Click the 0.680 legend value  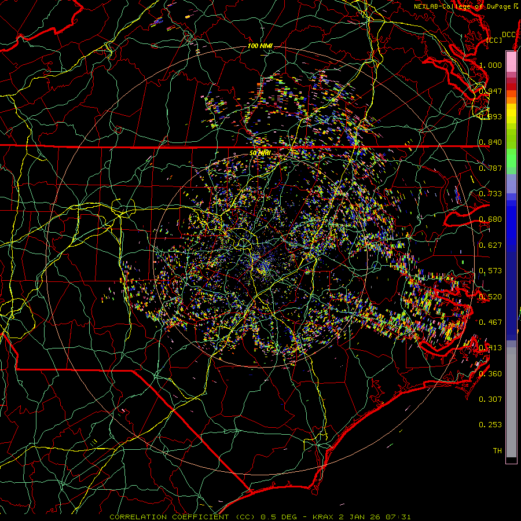click(490, 219)
